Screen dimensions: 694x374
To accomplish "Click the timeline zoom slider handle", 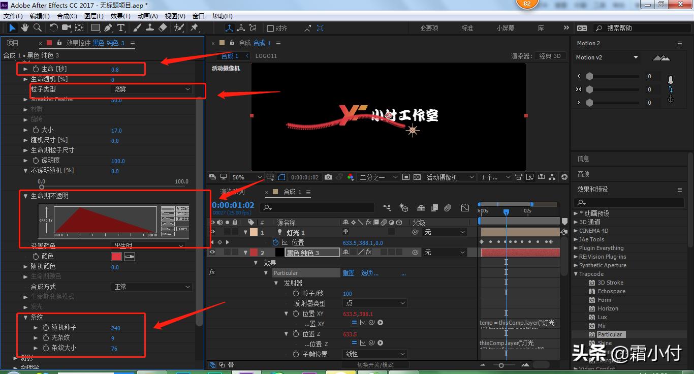I will (501, 365).
